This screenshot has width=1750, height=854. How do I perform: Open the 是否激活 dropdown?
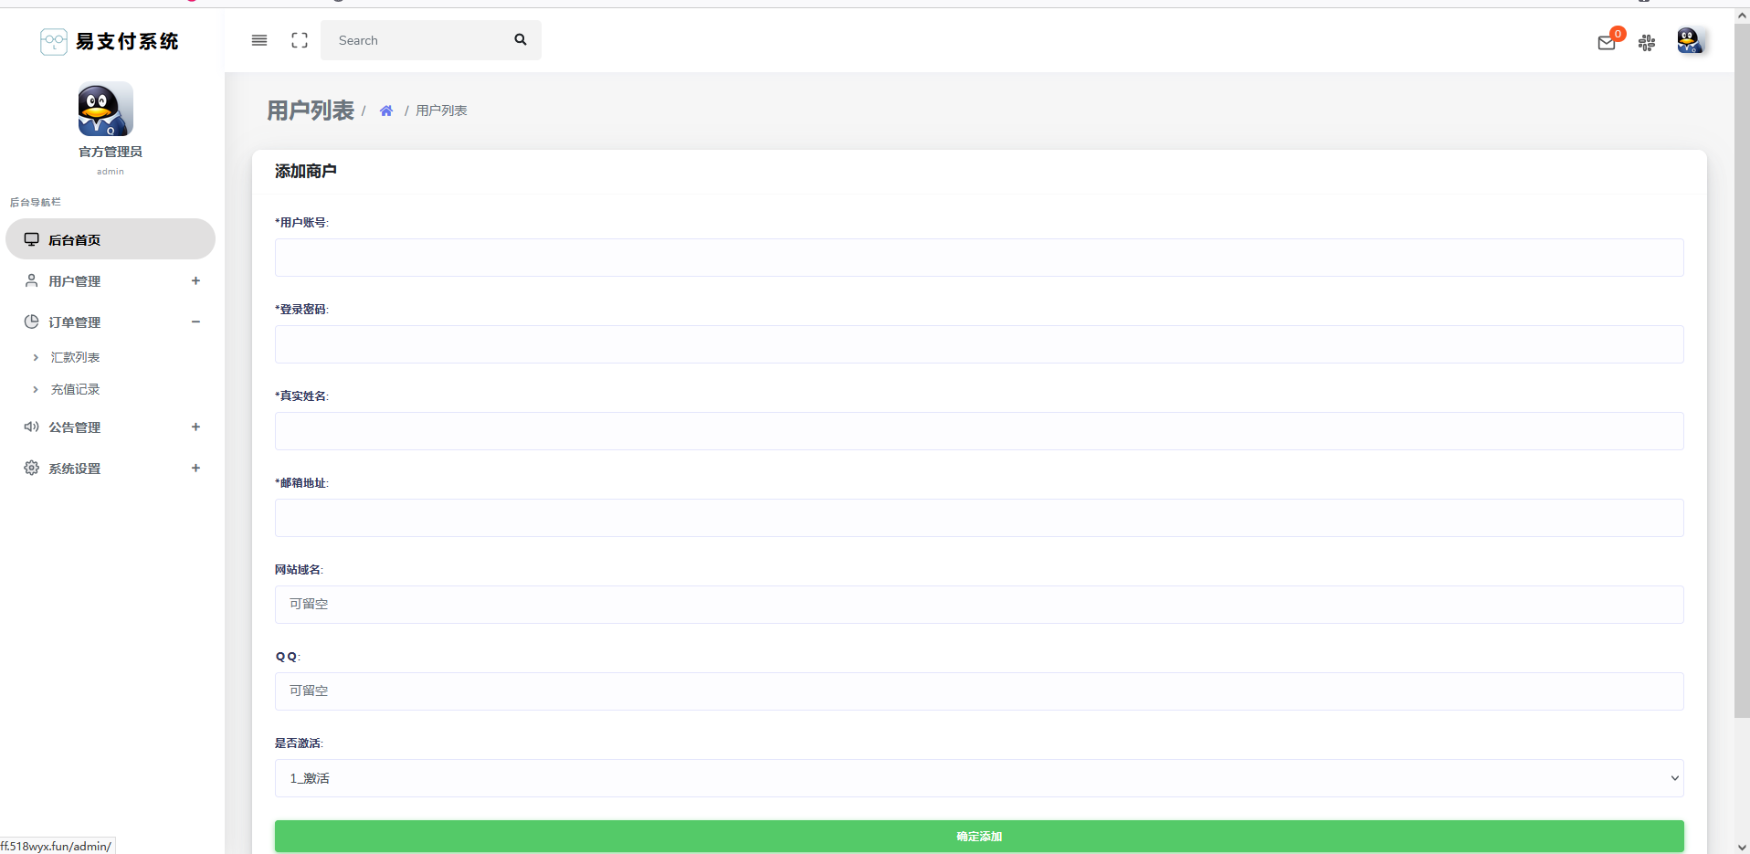pos(979,778)
